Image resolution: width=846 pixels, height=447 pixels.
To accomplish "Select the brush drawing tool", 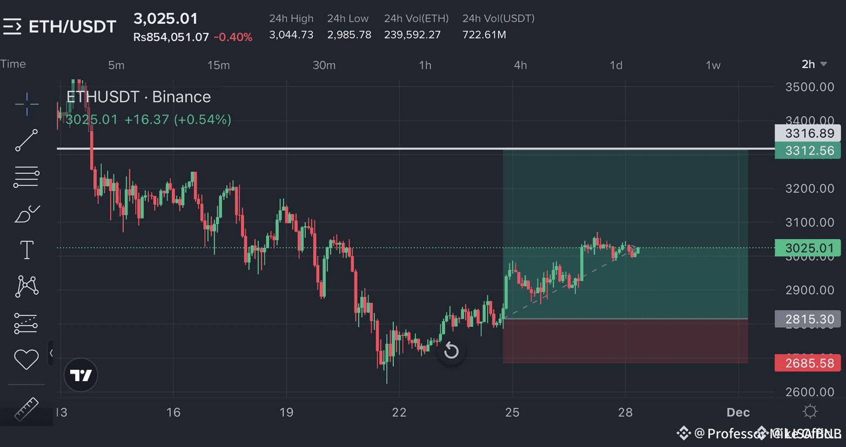I will point(26,214).
